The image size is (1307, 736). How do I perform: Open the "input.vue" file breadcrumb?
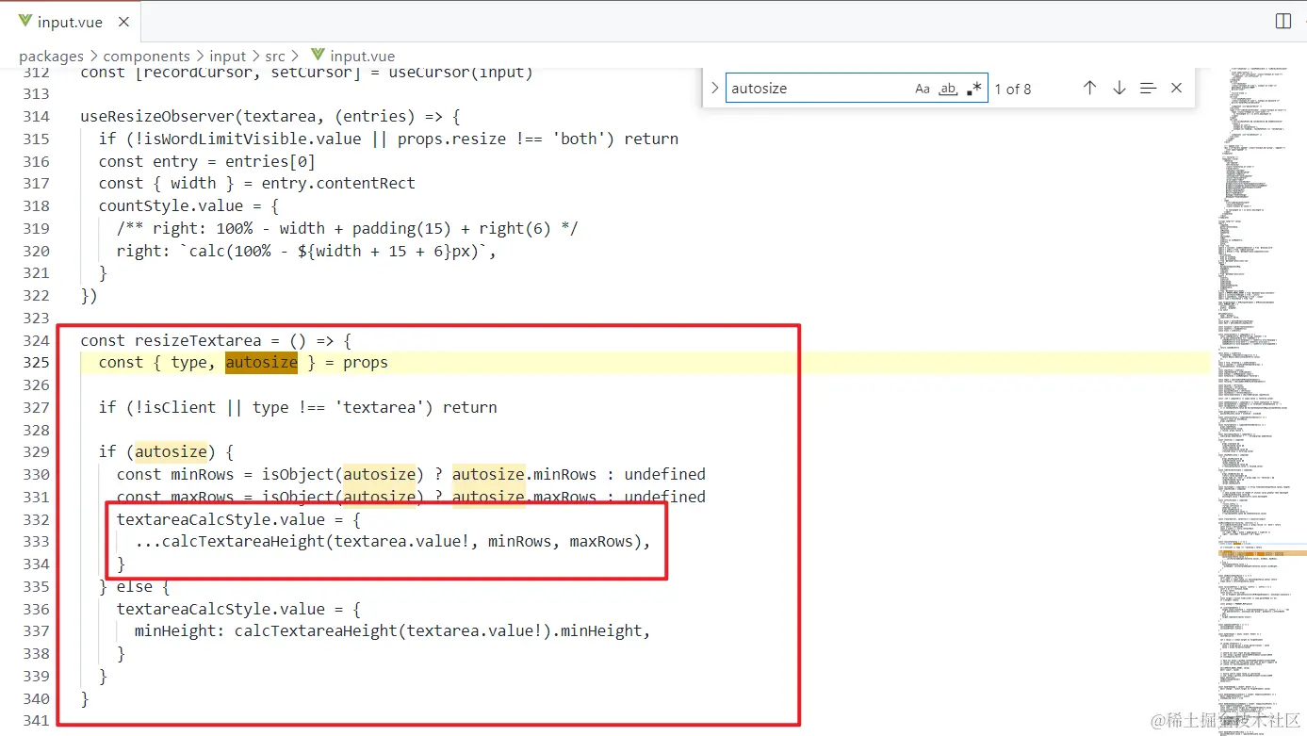coord(353,57)
